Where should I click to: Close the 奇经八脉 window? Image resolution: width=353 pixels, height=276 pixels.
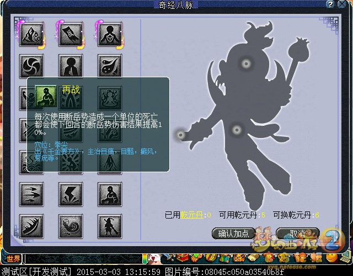[x=342, y=4]
